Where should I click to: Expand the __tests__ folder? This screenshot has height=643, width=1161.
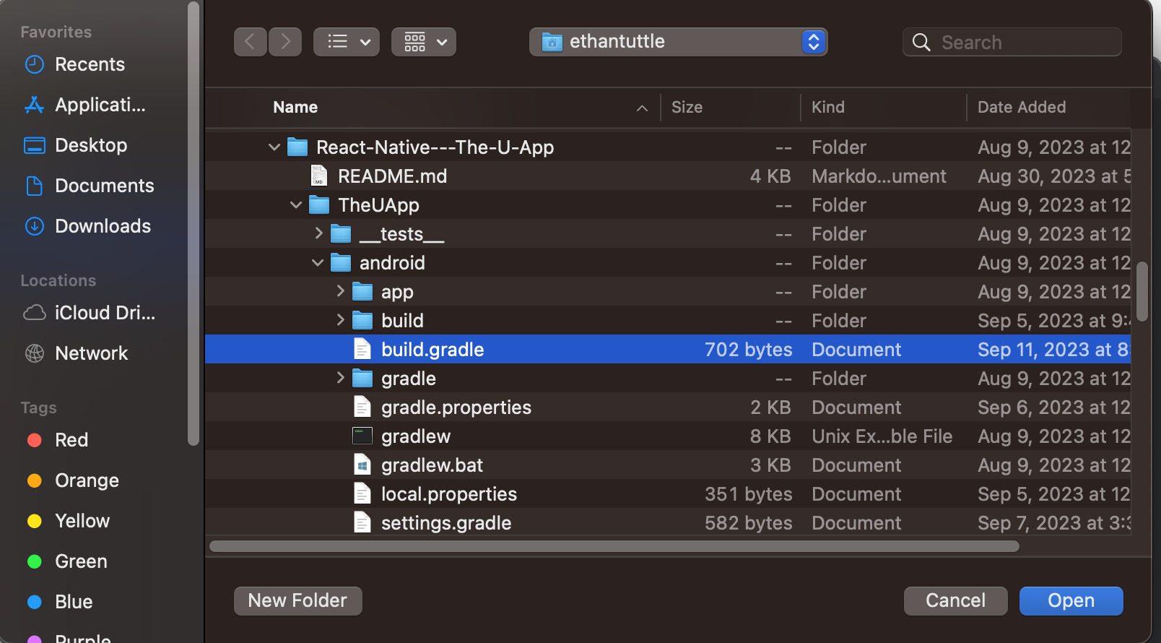click(x=318, y=233)
